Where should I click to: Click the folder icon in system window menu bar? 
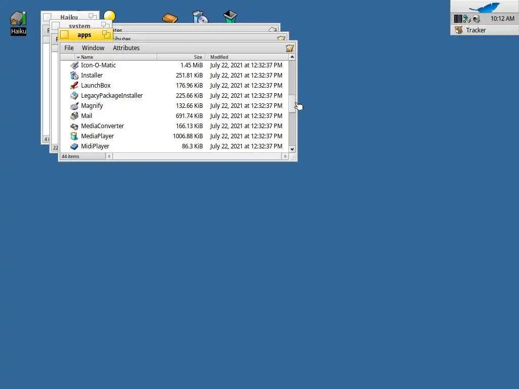[x=281, y=38]
